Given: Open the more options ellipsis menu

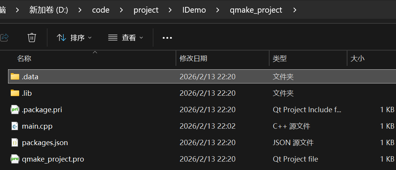Looking at the screenshot, I should click(x=167, y=38).
